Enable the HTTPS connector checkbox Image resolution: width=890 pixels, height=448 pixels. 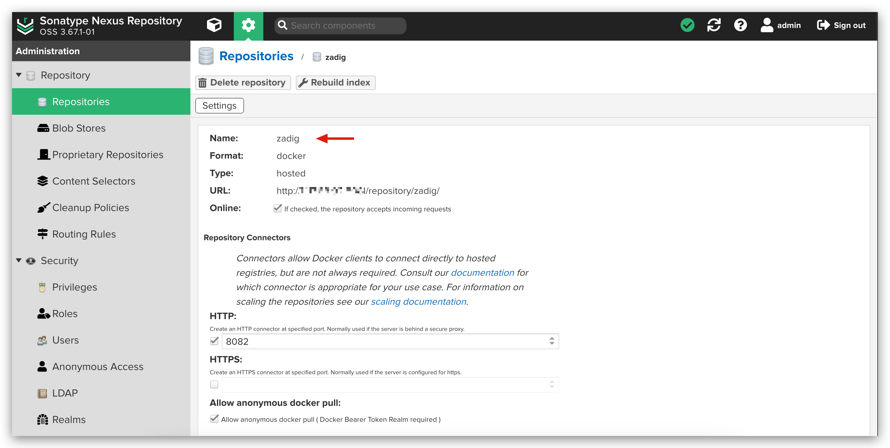214,384
